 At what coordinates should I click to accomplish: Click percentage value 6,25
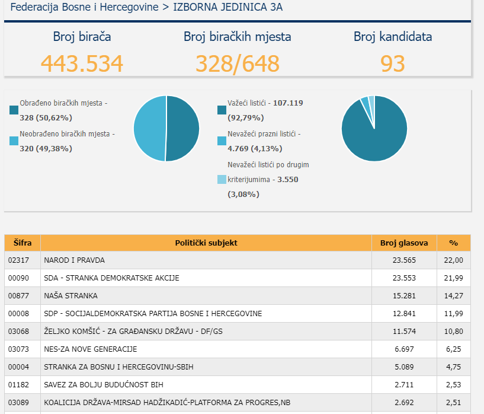tap(454, 349)
